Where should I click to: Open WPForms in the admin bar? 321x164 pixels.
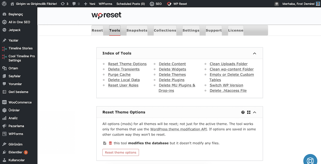point(106,4)
